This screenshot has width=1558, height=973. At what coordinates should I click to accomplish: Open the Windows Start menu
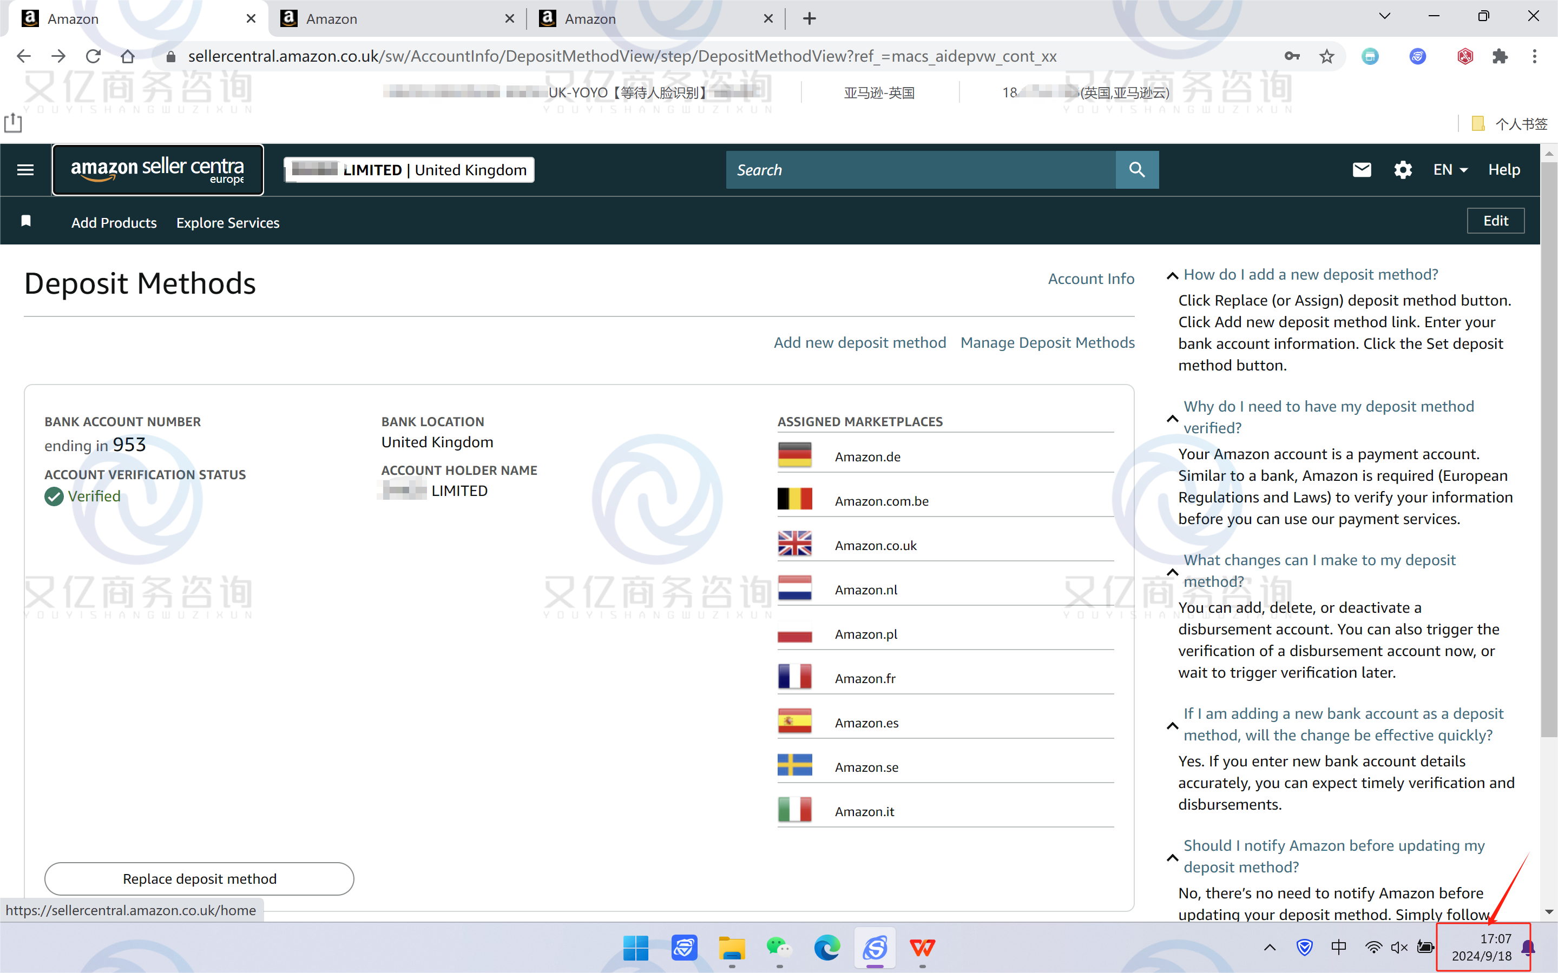tap(635, 948)
